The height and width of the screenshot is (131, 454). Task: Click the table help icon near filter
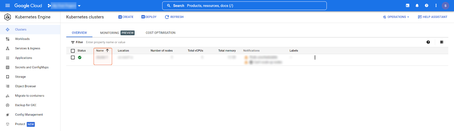428,42
